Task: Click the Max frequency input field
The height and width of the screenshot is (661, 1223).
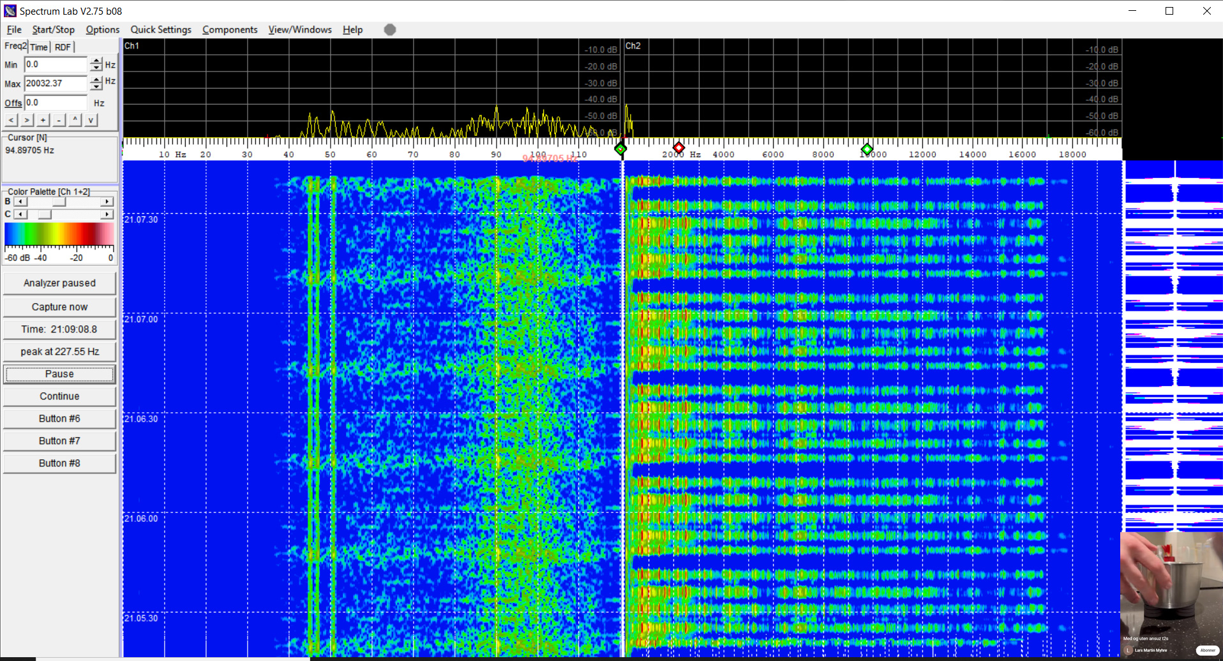Action: coord(56,84)
